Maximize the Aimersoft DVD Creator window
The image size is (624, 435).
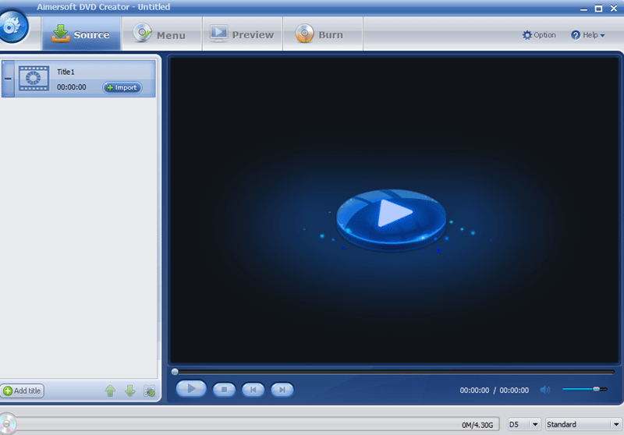[598, 9]
